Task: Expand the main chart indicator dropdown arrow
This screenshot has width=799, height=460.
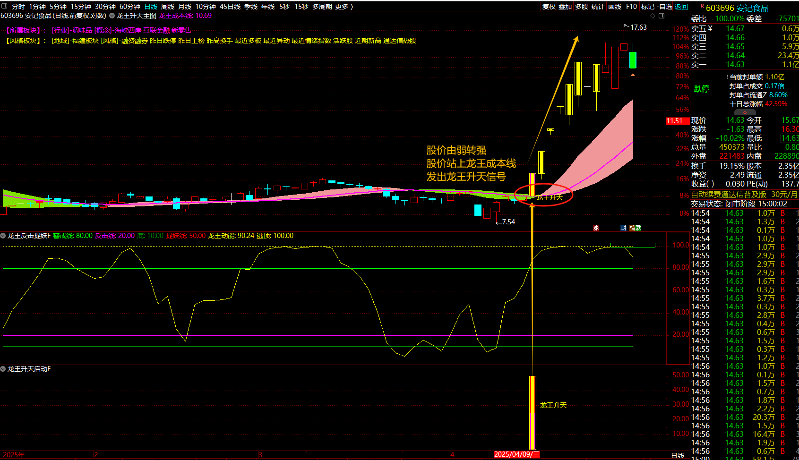Action: click(x=112, y=16)
